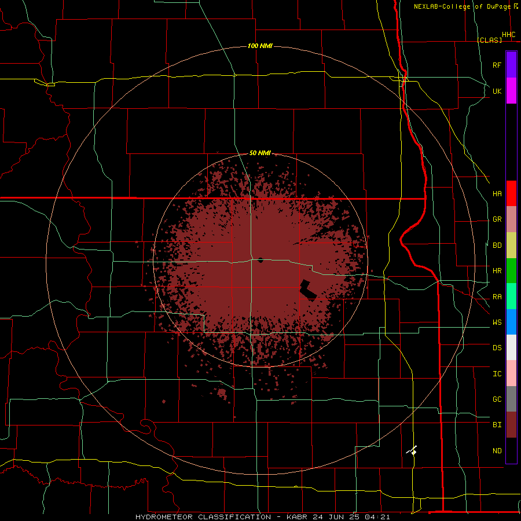
Task: Pick the mint green RA legend swatch
Action: (511, 296)
